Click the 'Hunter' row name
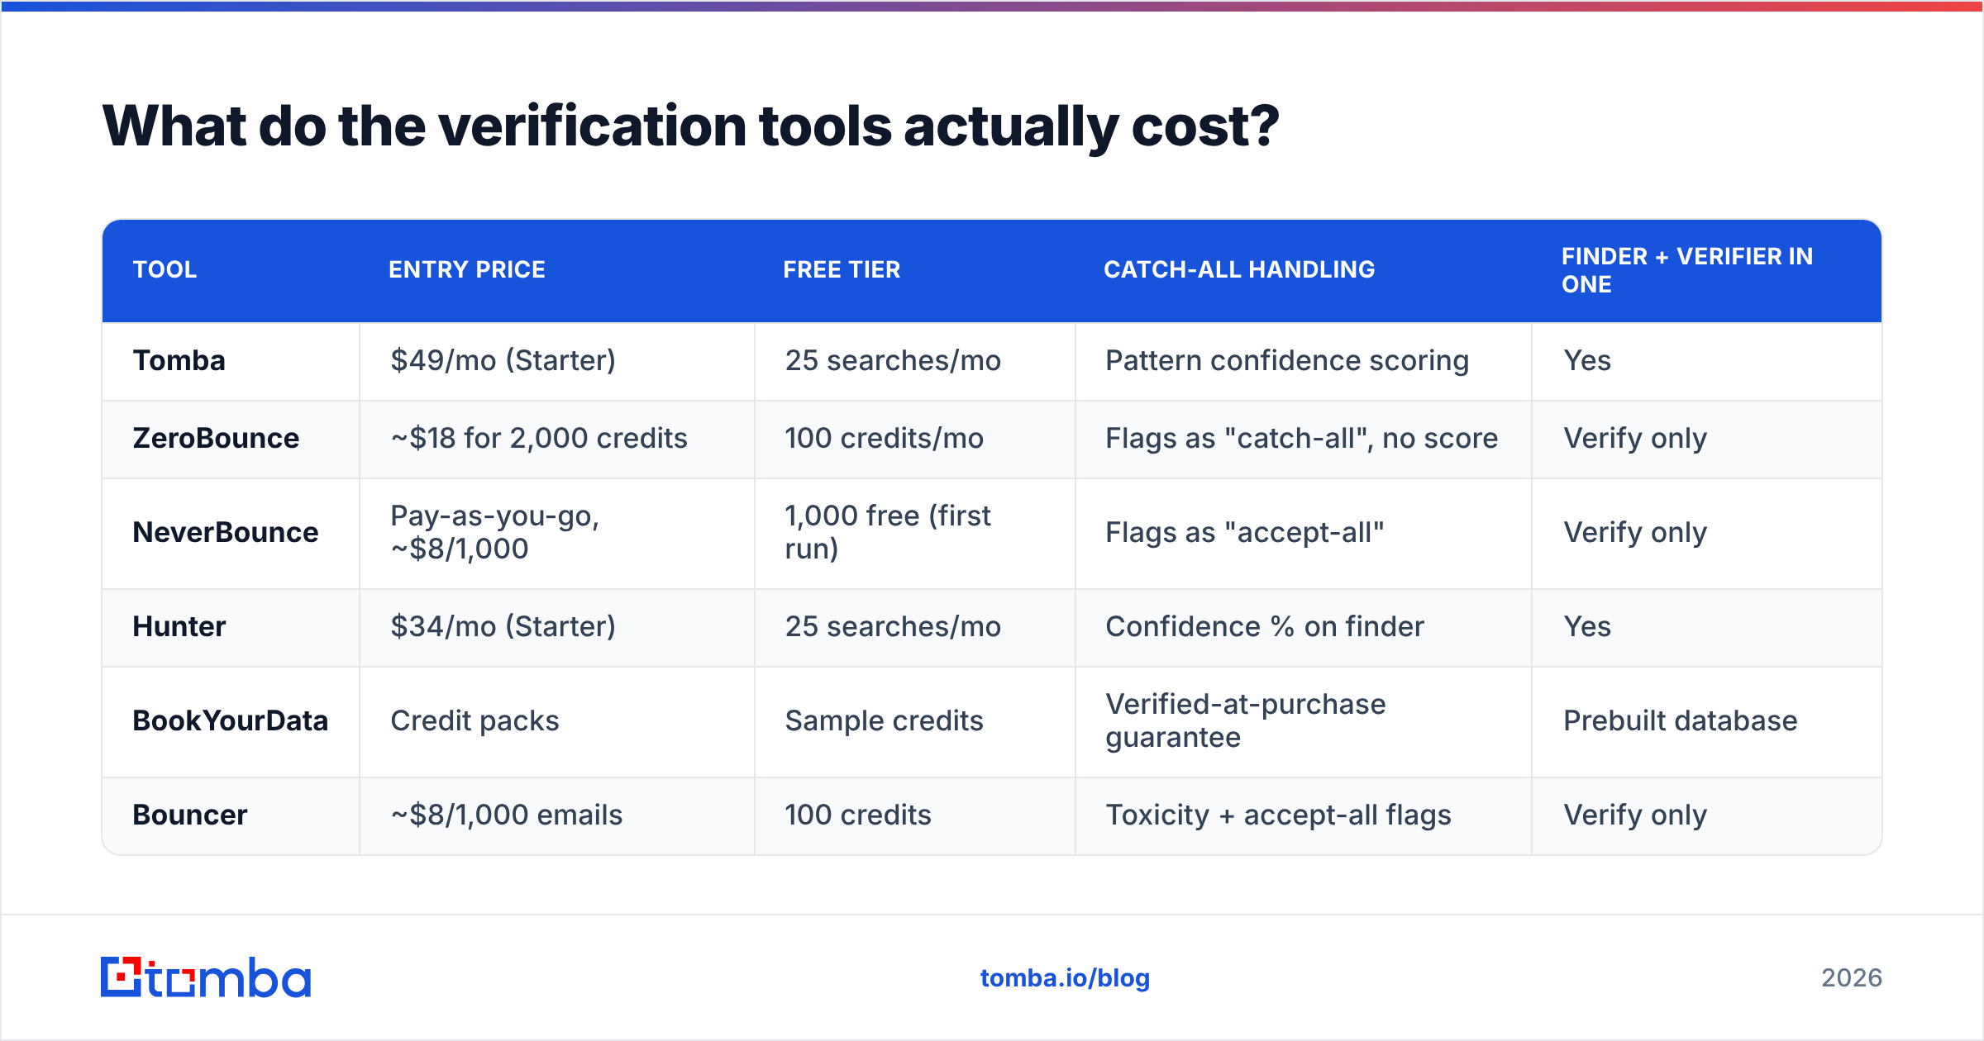Image resolution: width=1984 pixels, height=1041 pixels. (x=179, y=627)
